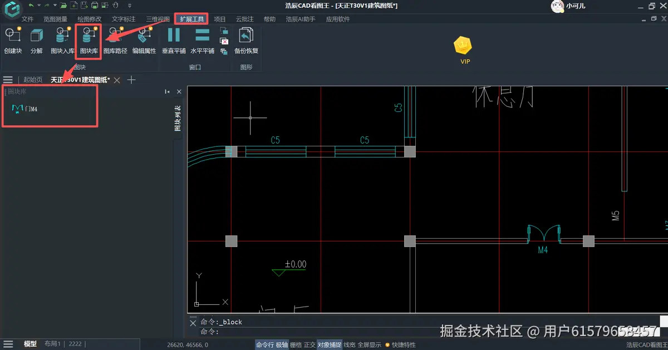Click the open folder icon in title bar
Screen dimensions: 668x350
tap(65, 6)
